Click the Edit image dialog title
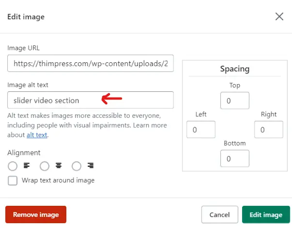292x228 pixels. click(26, 17)
